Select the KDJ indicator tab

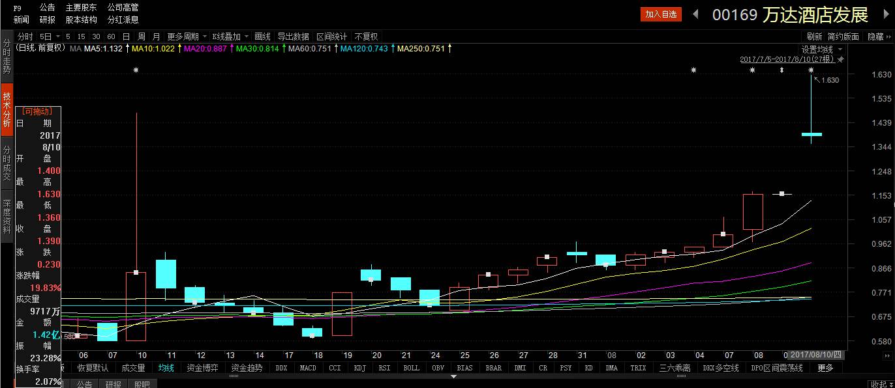click(359, 368)
